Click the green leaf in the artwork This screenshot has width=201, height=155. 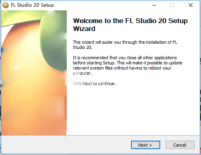53,40
